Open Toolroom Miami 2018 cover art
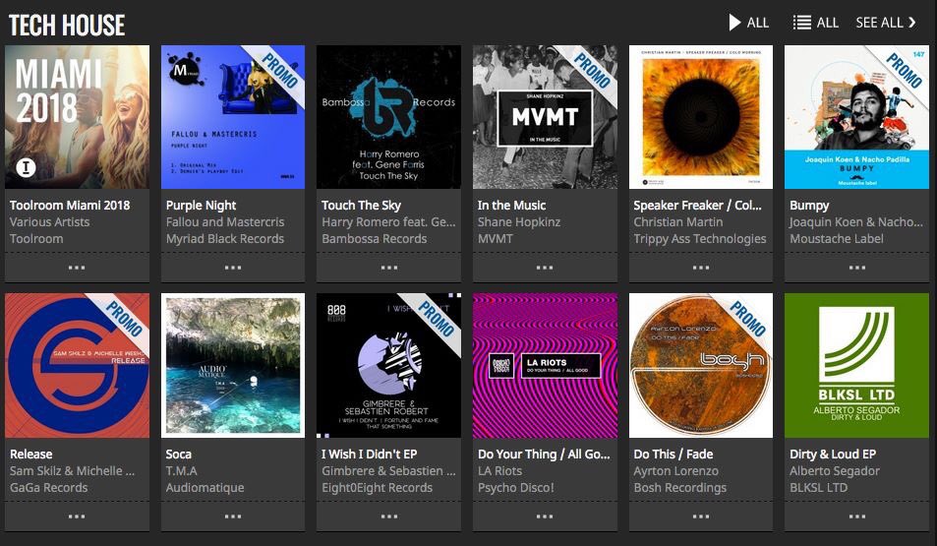 coord(77,117)
